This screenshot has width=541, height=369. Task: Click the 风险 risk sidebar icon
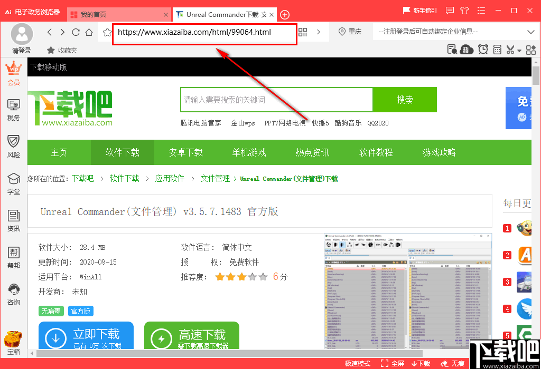[x=13, y=143]
